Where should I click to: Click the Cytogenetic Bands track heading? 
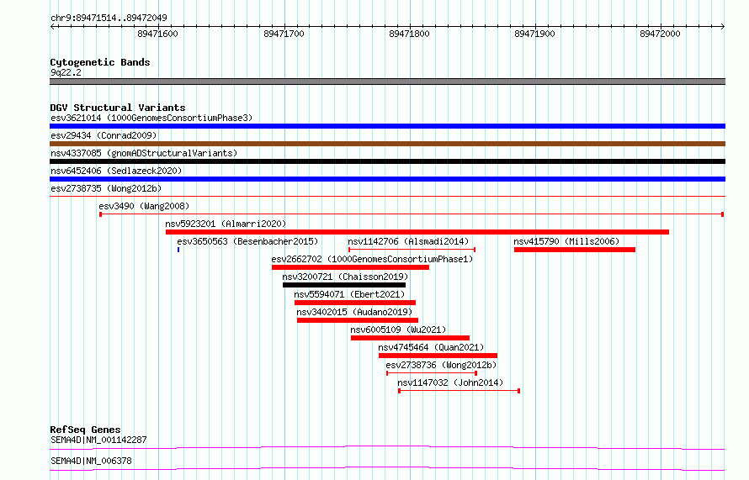coord(100,62)
